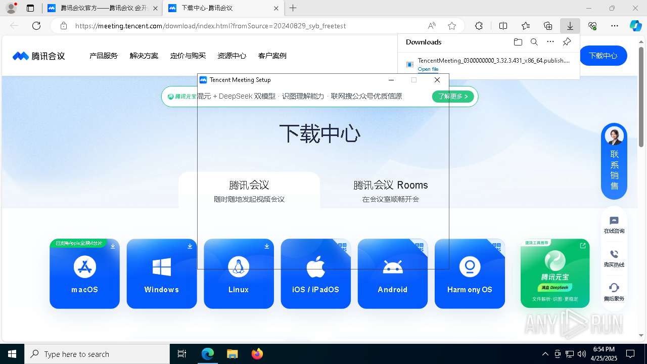This screenshot has width=647, height=364.
Task: Click the blue 下载中心 button
Action: click(x=603, y=56)
